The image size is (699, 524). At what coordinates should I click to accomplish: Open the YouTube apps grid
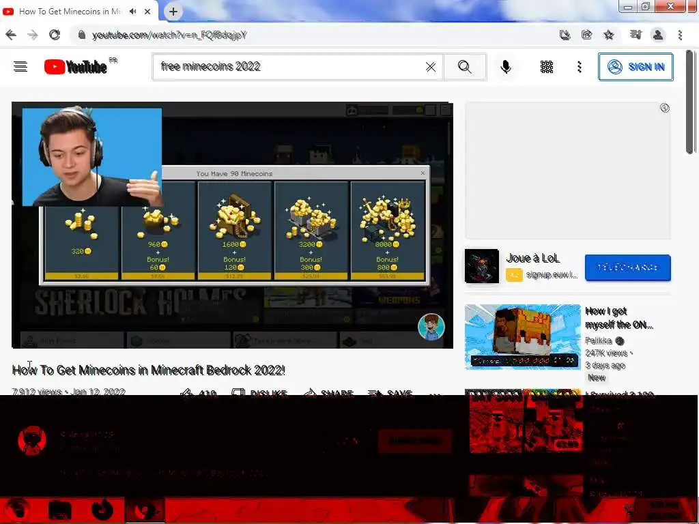tap(547, 67)
